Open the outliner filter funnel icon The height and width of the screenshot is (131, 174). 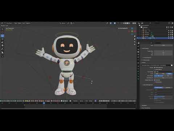(169, 23)
